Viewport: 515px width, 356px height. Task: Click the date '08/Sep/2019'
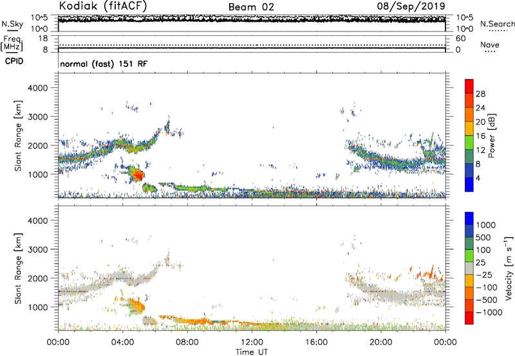pyautogui.click(x=411, y=6)
